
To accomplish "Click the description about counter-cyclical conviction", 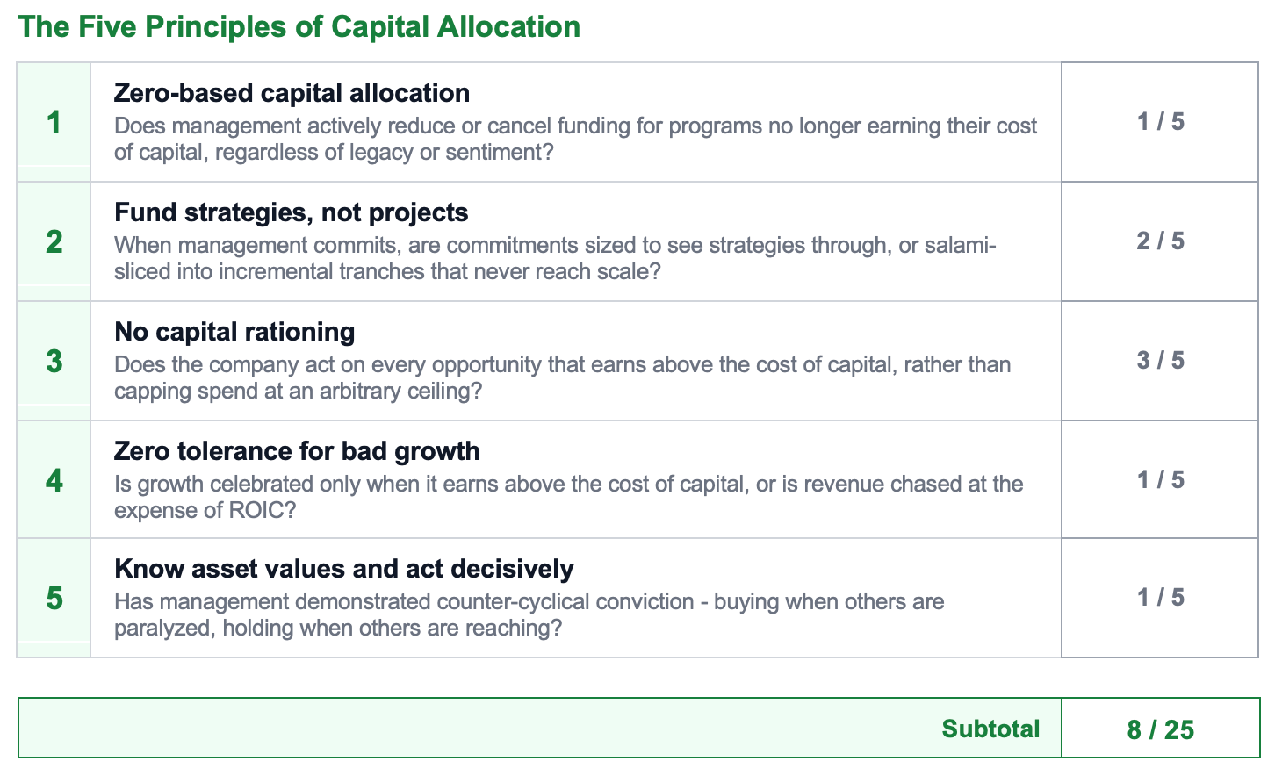I will 529,614.
